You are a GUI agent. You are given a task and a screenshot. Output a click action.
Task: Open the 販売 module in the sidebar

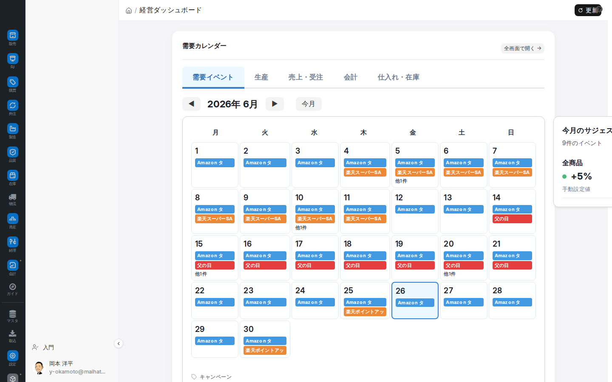coord(12,35)
